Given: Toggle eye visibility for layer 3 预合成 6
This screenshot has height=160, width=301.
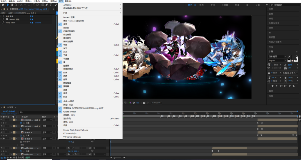Looking at the screenshot, I should pos(1,132).
